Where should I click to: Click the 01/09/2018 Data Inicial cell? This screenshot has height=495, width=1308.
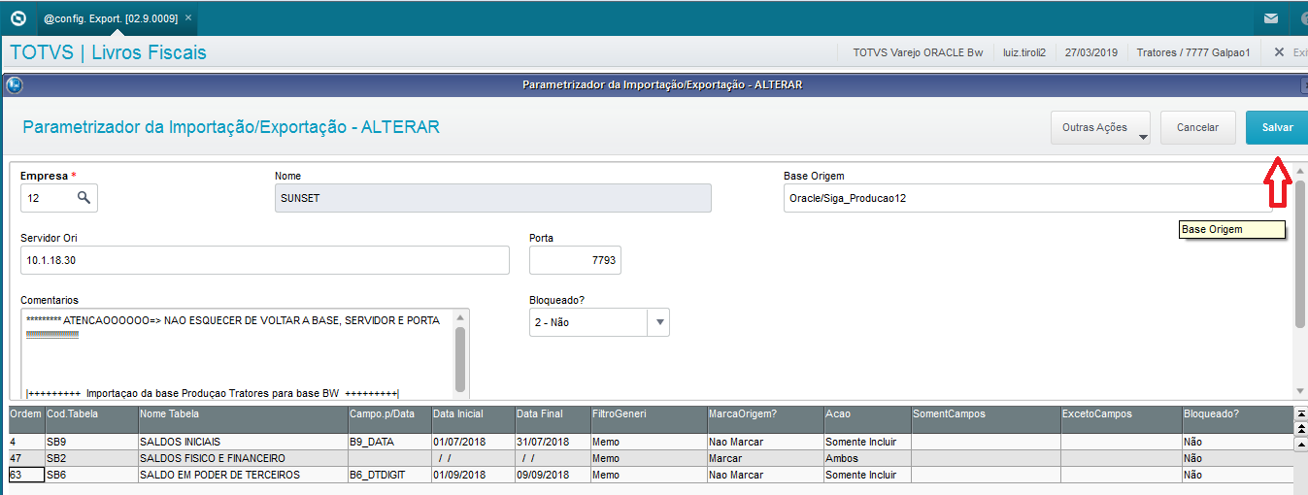[x=472, y=475]
